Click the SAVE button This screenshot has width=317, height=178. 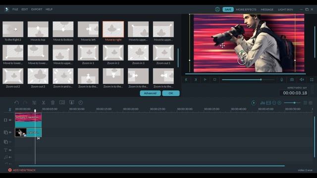pos(228,9)
